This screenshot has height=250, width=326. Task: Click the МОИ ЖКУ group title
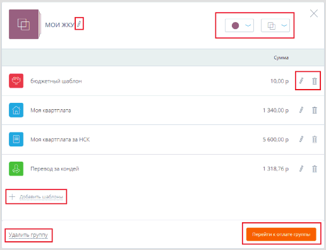pos(60,25)
